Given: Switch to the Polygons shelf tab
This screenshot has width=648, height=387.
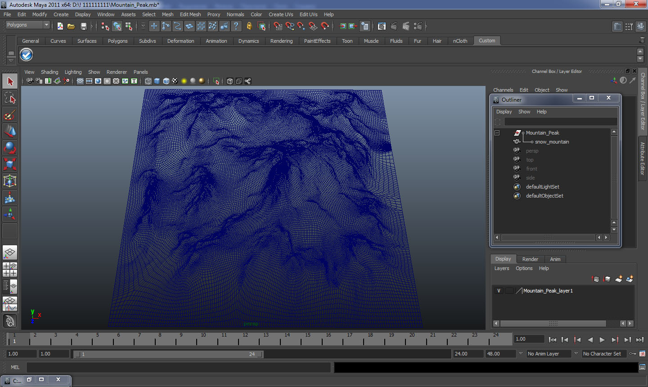Looking at the screenshot, I should tap(117, 41).
